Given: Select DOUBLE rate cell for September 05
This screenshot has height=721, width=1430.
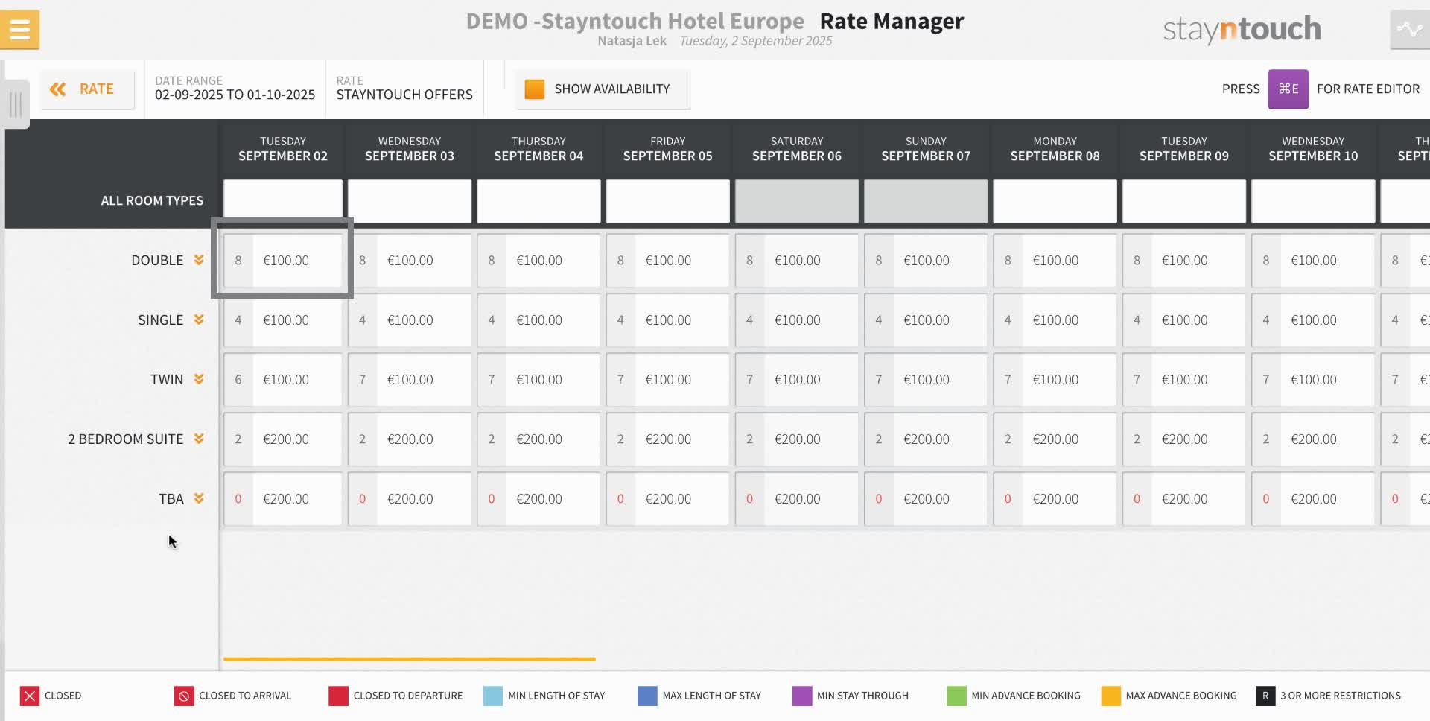Looking at the screenshot, I should coord(668,260).
